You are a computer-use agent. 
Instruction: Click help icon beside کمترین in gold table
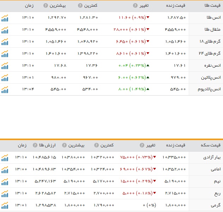[80, 6]
